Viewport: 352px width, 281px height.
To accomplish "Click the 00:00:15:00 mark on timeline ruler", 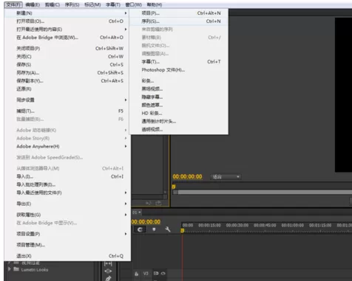I will (x=209, y=225).
